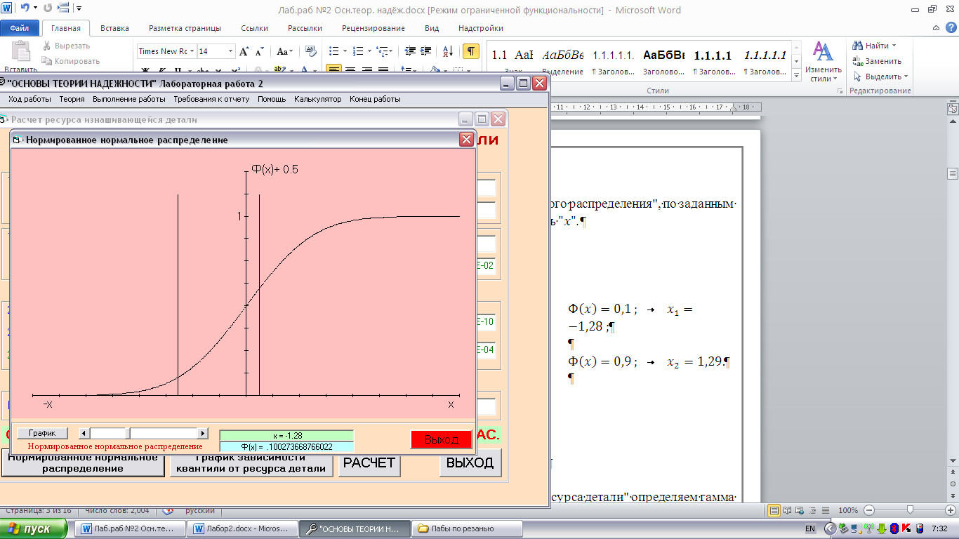Open the undo history dropdown arrow
The width and height of the screenshot is (959, 539).
point(35,9)
